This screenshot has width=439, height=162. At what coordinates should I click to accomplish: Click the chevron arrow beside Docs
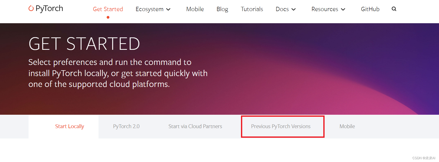[294, 10]
